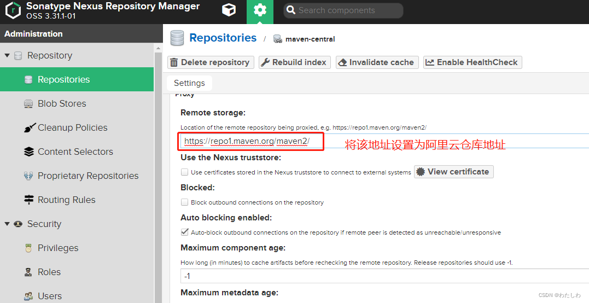This screenshot has height=303, width=589.
Task: Click the Invalidate cache button
Action: (377, 62)
